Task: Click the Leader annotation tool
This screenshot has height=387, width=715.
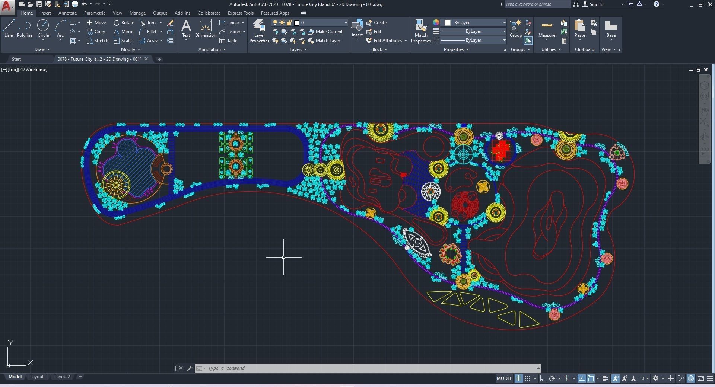Action: [x=230, y=32]
